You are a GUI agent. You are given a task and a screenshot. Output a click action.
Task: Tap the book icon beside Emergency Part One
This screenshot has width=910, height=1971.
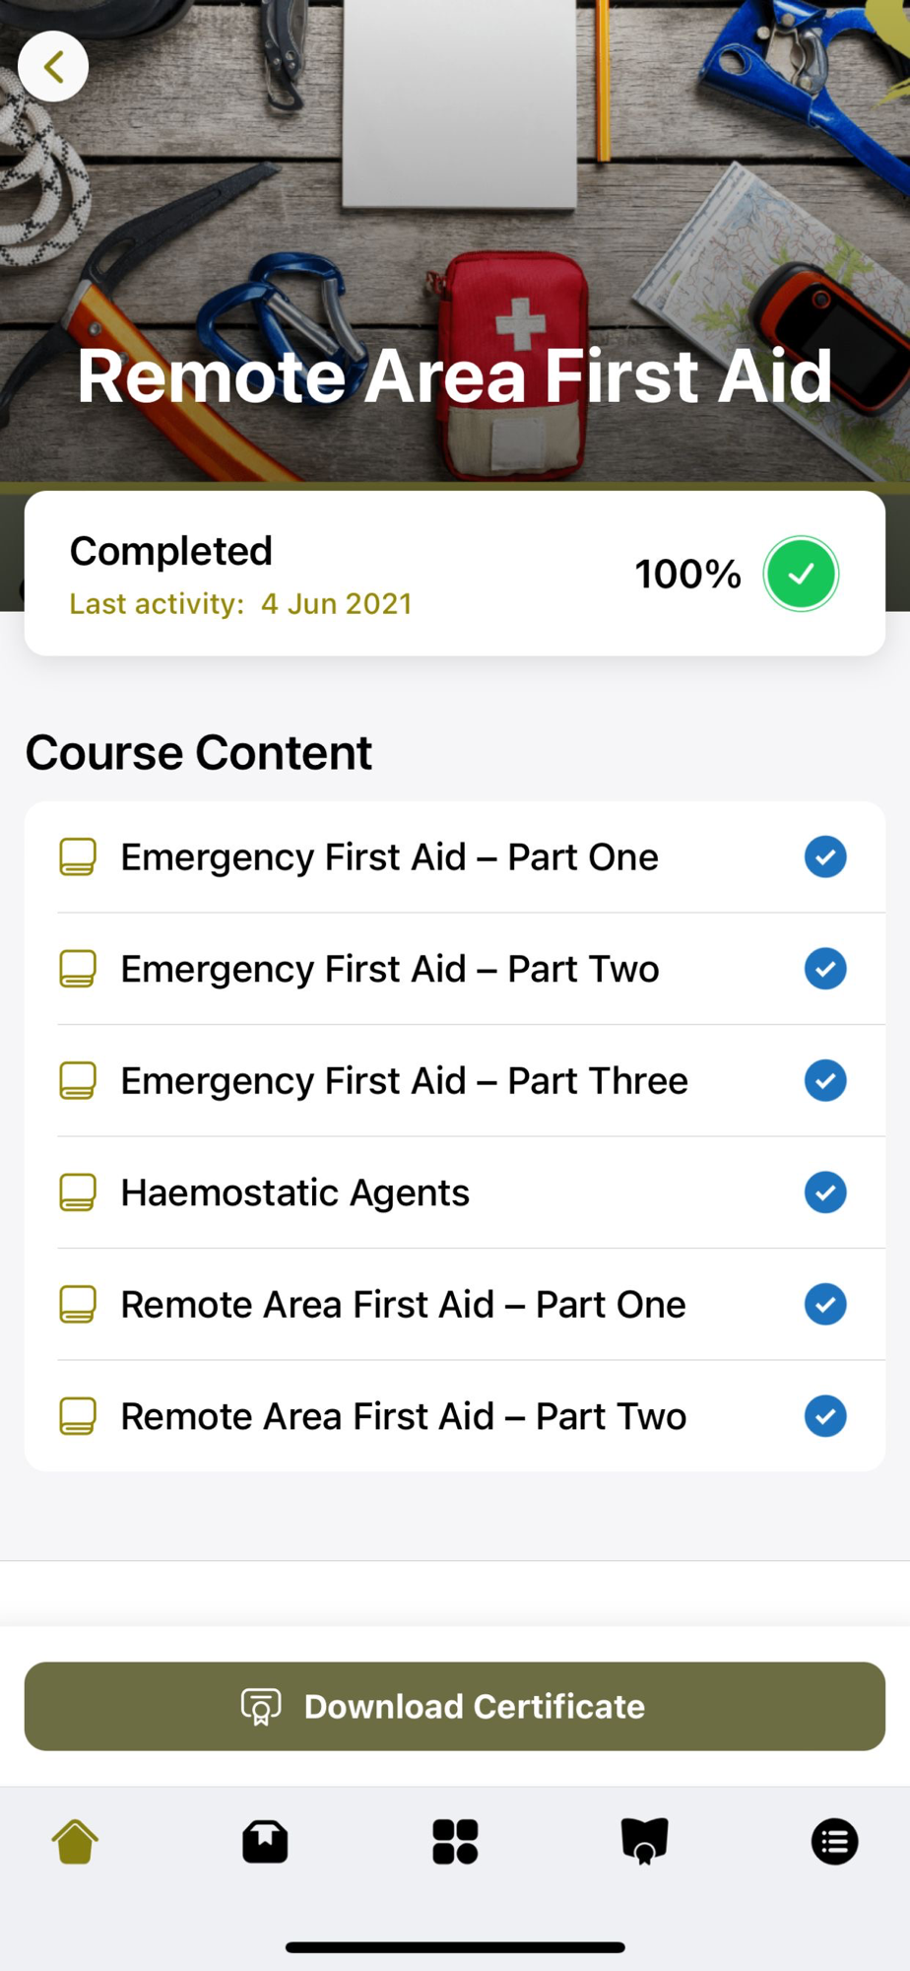(78, 856)
